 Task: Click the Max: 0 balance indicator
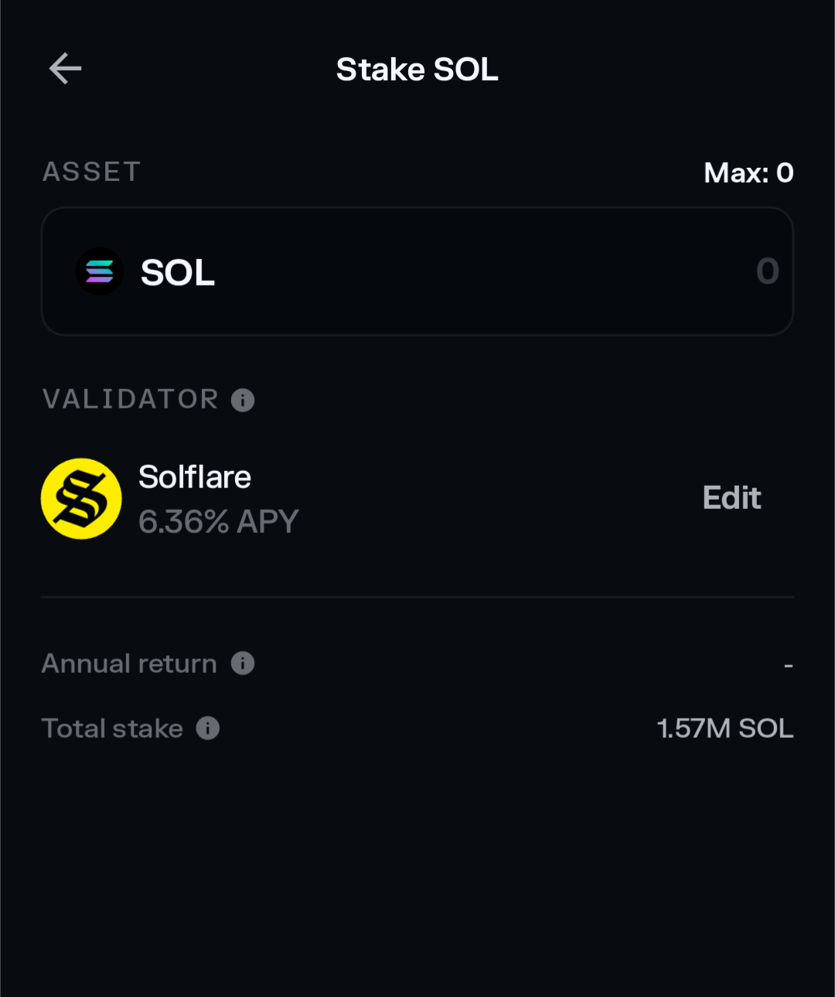[x=748, y=172]
